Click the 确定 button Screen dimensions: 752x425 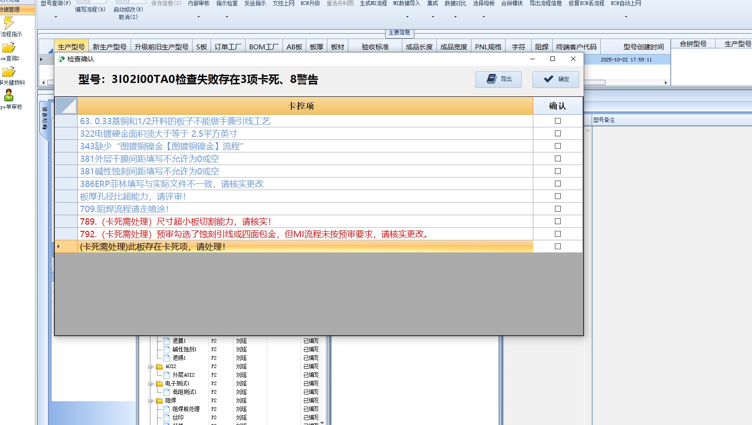click(556, 79)
